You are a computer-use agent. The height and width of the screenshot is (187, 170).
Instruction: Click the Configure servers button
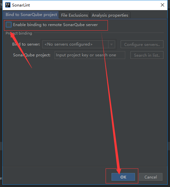coord(142,44)
